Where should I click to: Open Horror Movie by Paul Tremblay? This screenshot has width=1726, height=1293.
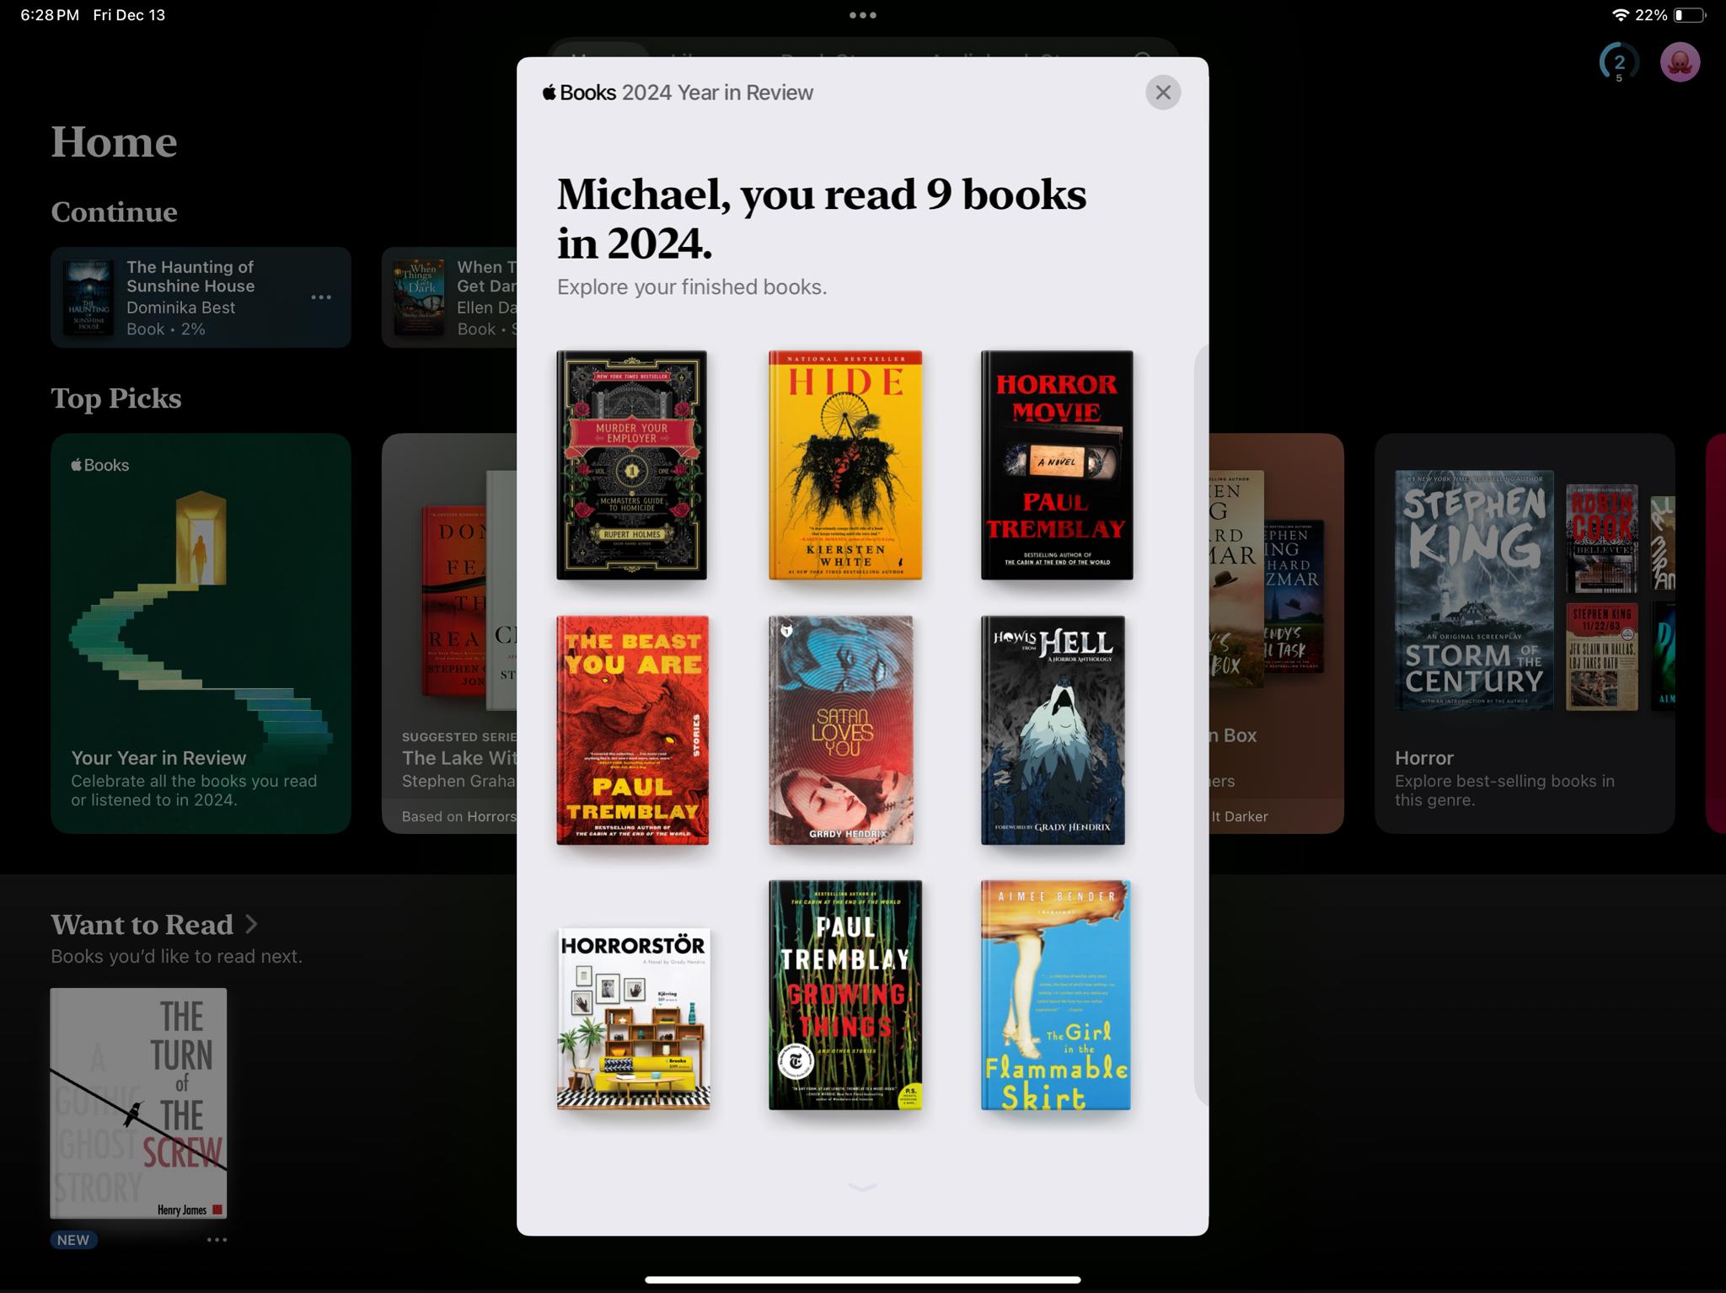1057,465
